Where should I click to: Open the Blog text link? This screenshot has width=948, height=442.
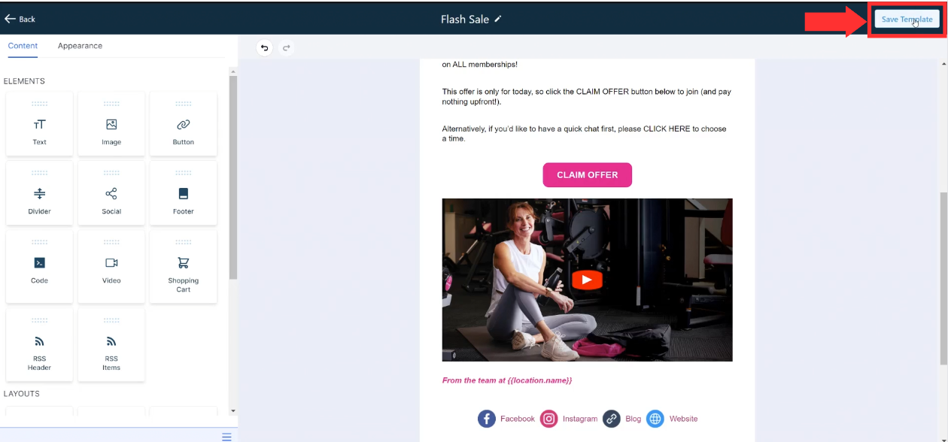pos(634,419)
